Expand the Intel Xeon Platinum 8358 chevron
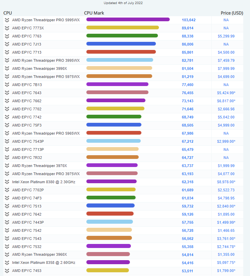 7,263
